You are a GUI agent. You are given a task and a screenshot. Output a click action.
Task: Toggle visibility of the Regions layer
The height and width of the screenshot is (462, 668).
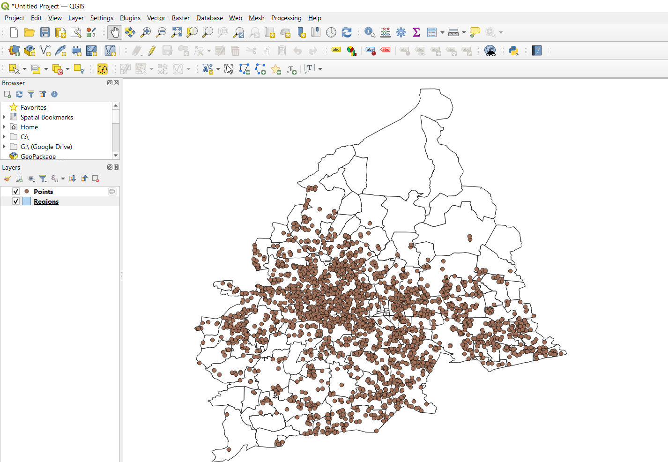coord(16,201)
